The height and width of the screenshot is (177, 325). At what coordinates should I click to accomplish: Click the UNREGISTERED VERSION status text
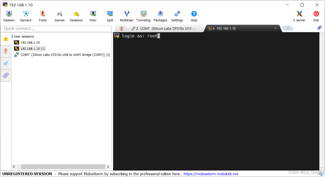[27, 174]
